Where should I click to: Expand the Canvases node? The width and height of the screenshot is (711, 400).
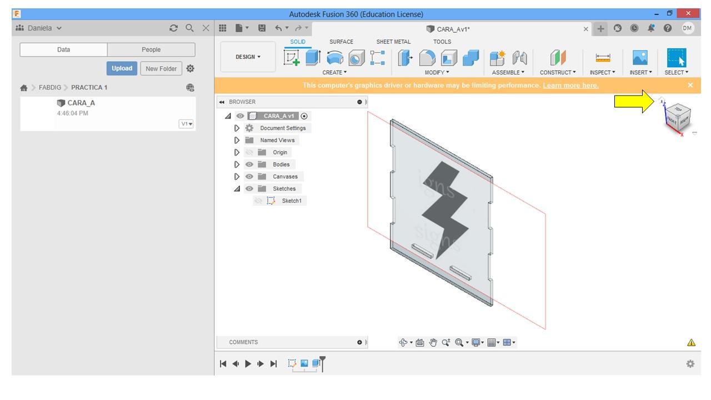[237, 177]
